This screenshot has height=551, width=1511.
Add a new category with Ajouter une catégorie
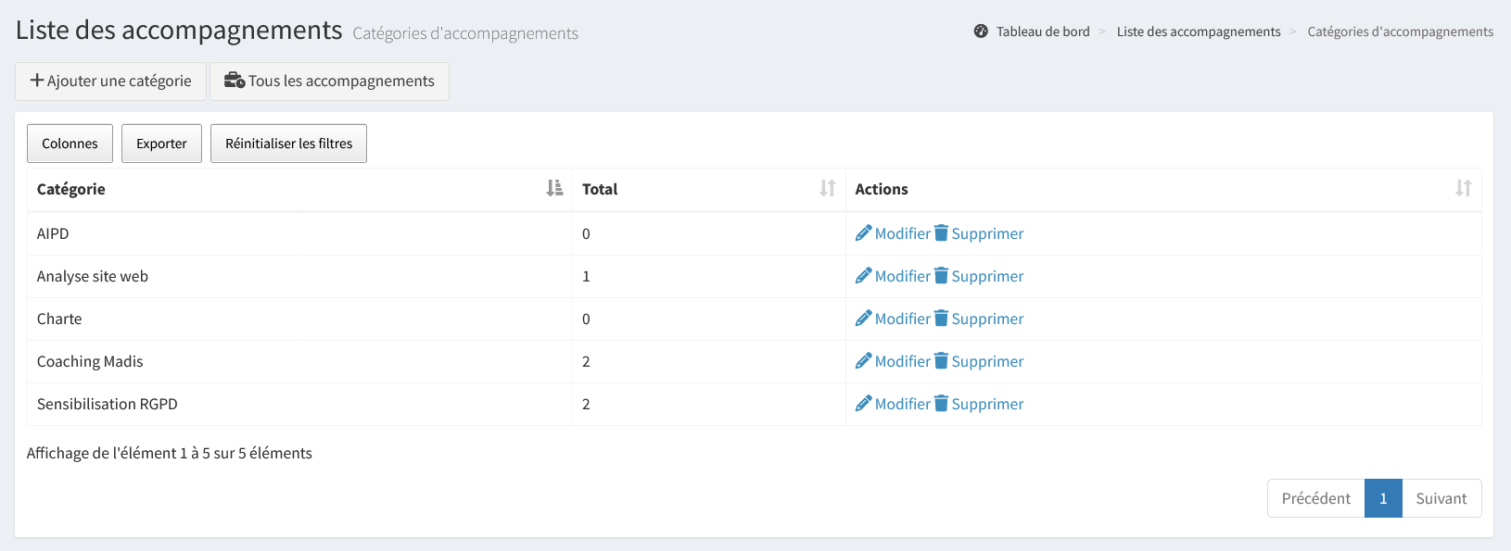click(110, 81)
